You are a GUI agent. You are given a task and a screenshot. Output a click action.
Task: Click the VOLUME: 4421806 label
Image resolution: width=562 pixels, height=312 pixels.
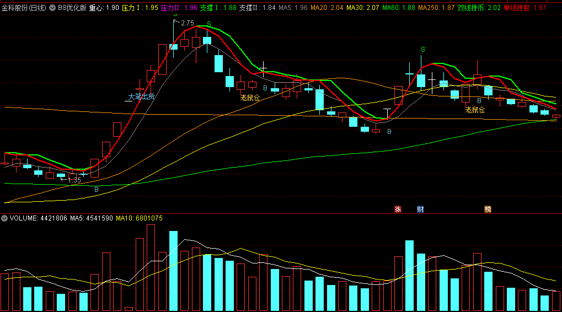[39, 218]
